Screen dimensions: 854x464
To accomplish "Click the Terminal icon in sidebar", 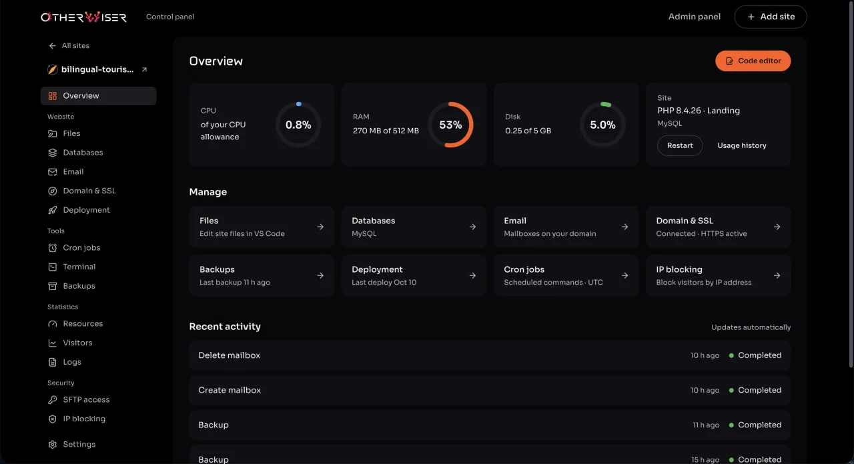I will click(x=53, y=267).
